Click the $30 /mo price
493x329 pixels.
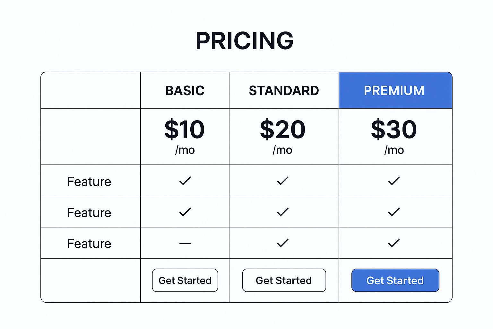[394, 137]
